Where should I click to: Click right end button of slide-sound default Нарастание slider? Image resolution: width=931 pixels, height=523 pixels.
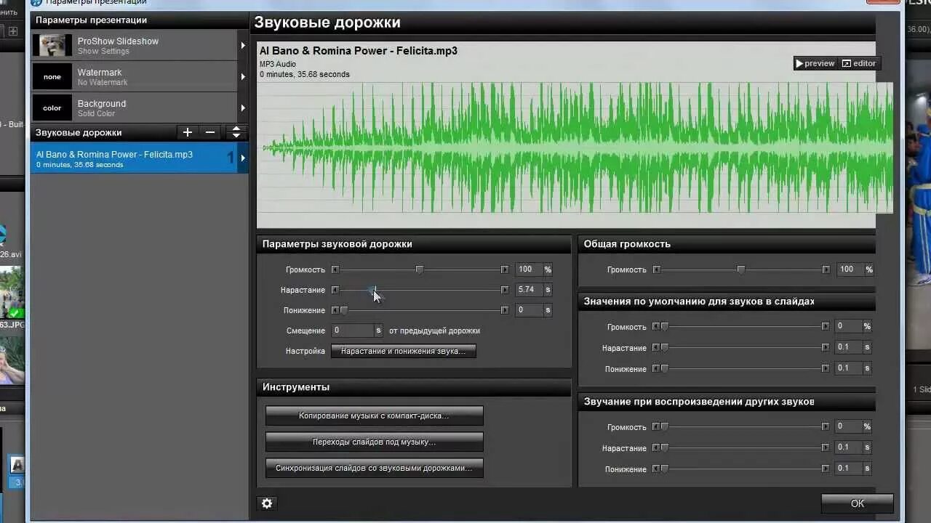[826, 348]
